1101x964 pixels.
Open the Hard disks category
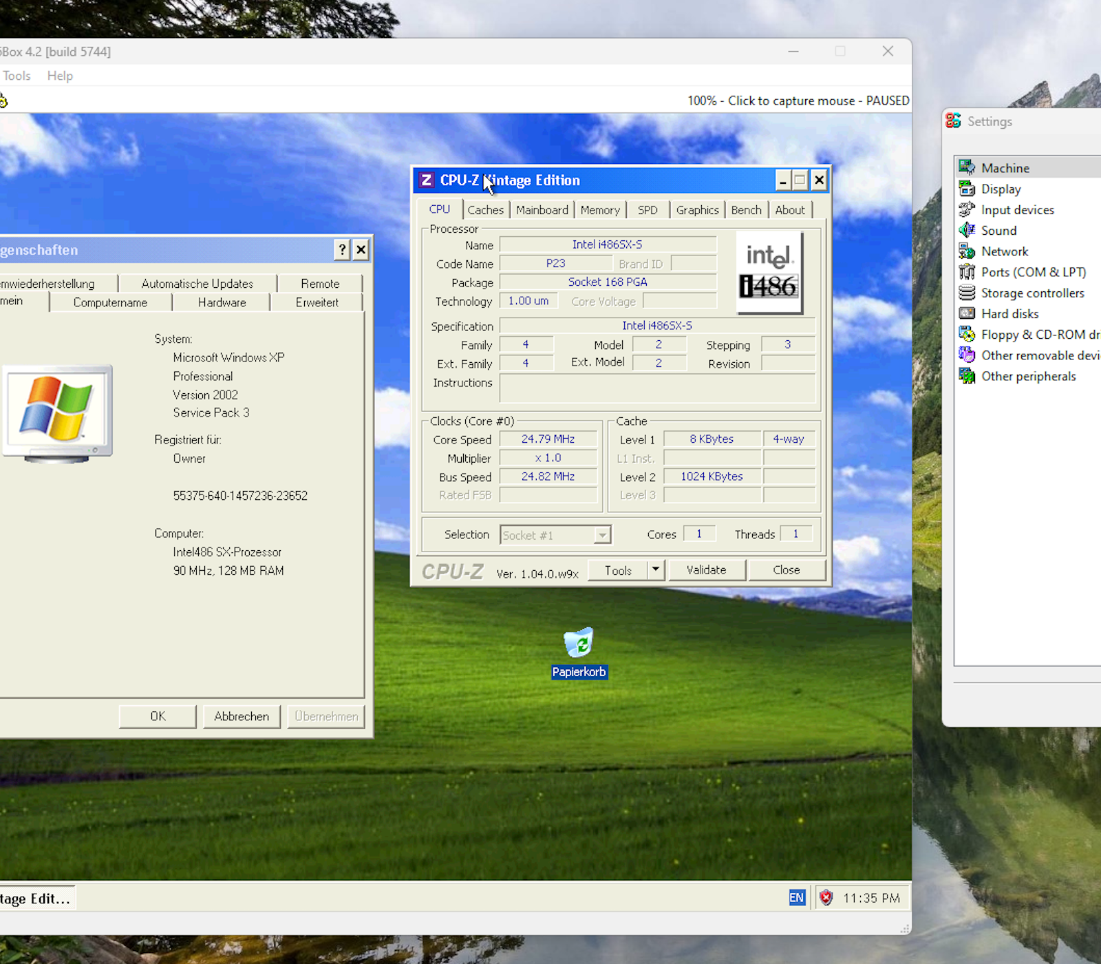1009,313
